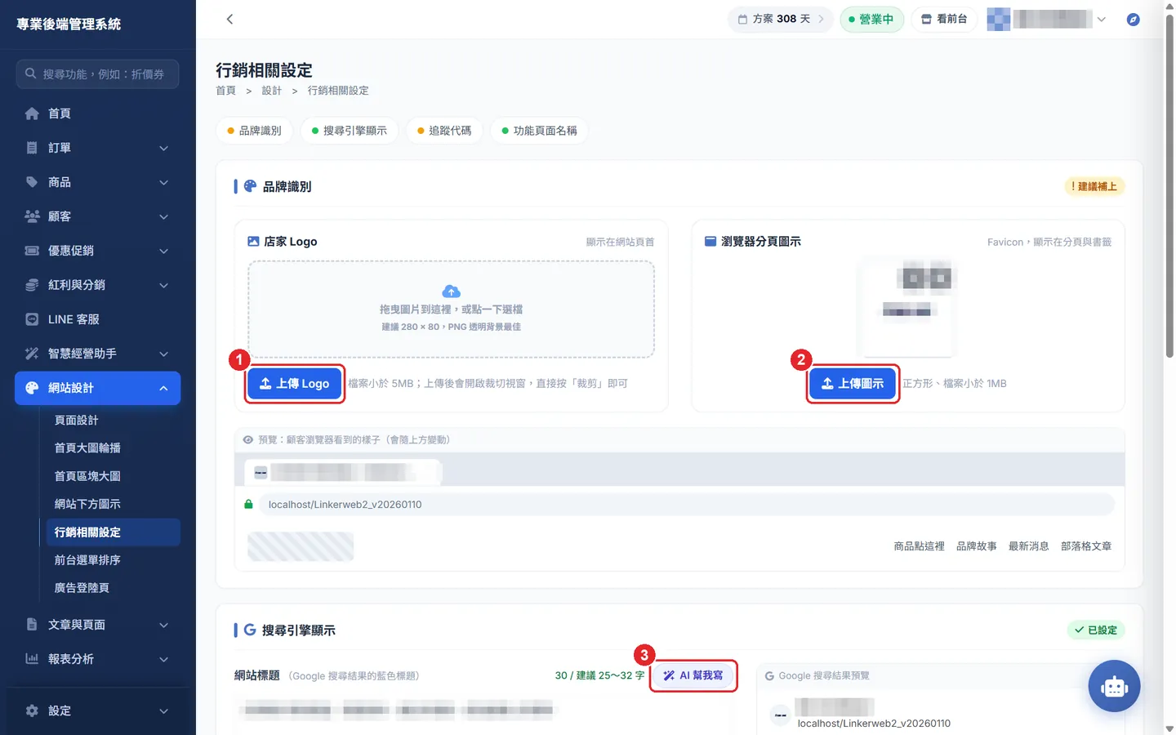
Task: Expand the 報表分析 menu chevron
Action: click(x=163, y=659)
